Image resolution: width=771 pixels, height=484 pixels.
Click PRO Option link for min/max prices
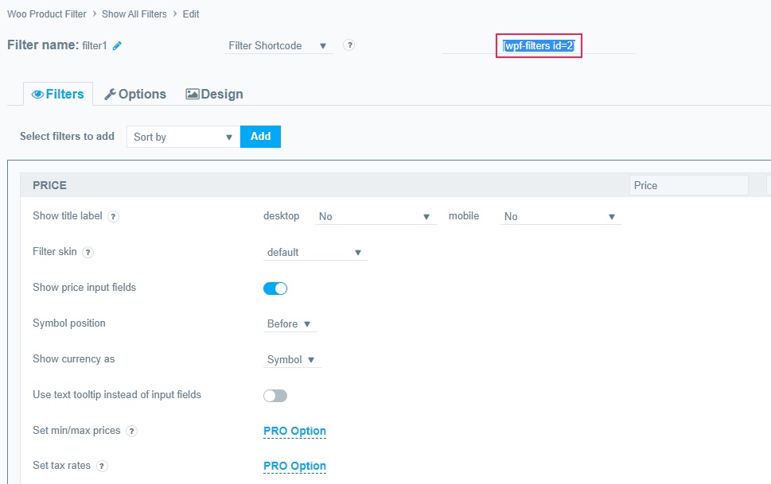[x=294, y=431]
